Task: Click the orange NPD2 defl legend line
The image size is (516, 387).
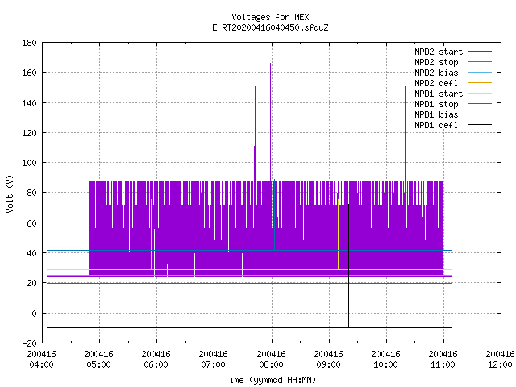Action: tap(480, 82)
